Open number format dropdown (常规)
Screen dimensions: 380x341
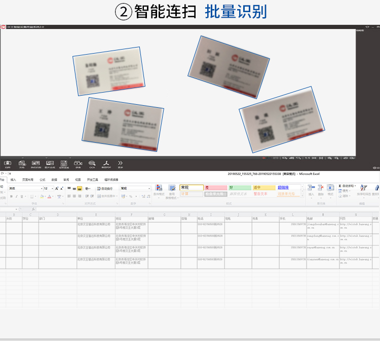pos(135,188)
